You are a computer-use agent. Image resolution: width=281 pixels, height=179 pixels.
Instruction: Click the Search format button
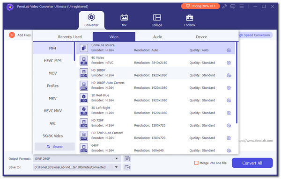coord(55,146)
